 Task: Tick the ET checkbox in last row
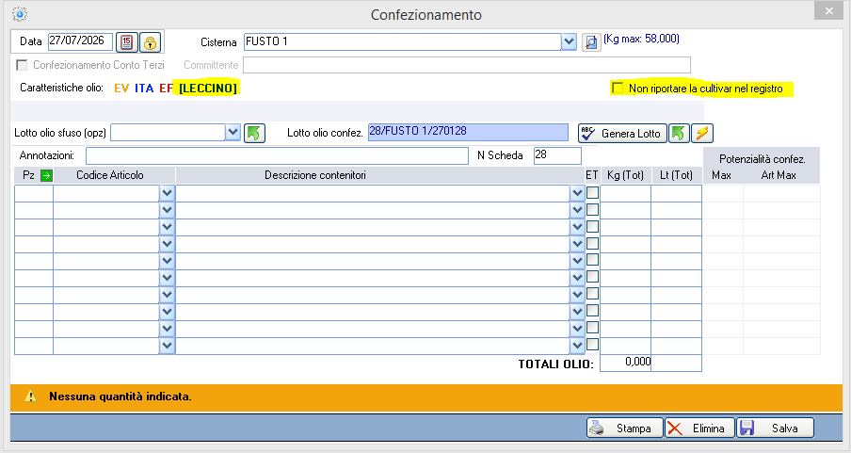[593, 345]
